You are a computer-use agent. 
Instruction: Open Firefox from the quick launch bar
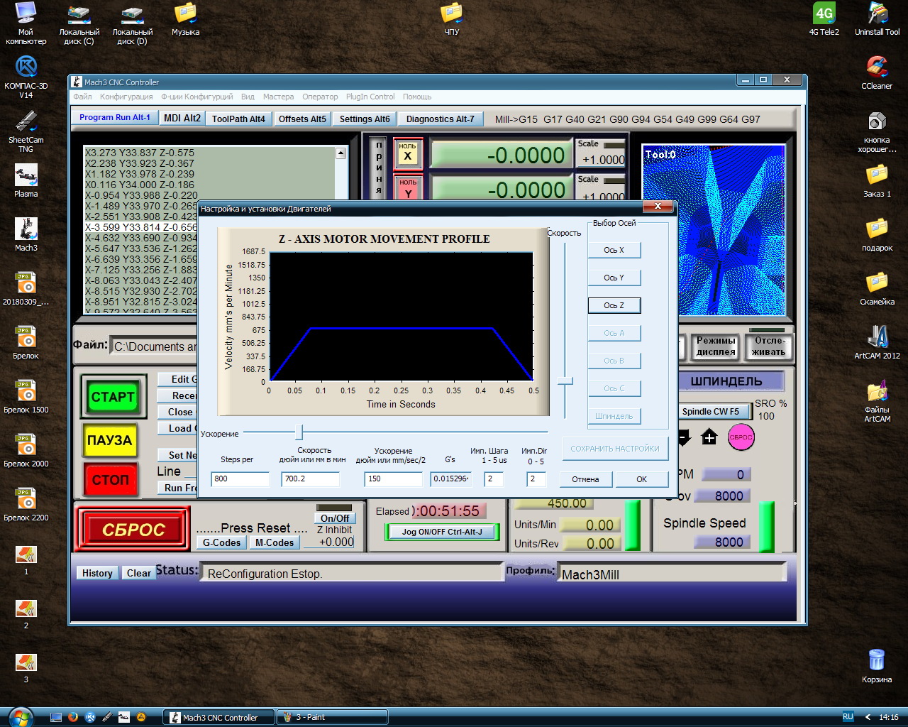click(72, 717)
